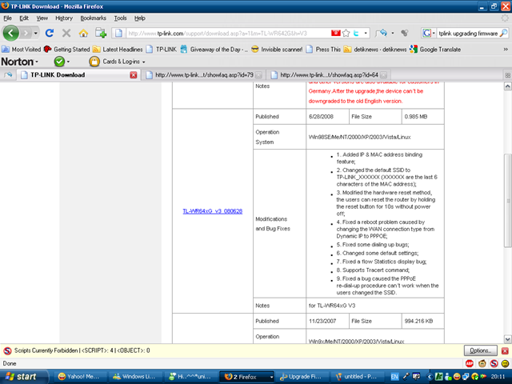Reload the current page
The height and width of the screenshot is (384, 512).
coord(50,33)
